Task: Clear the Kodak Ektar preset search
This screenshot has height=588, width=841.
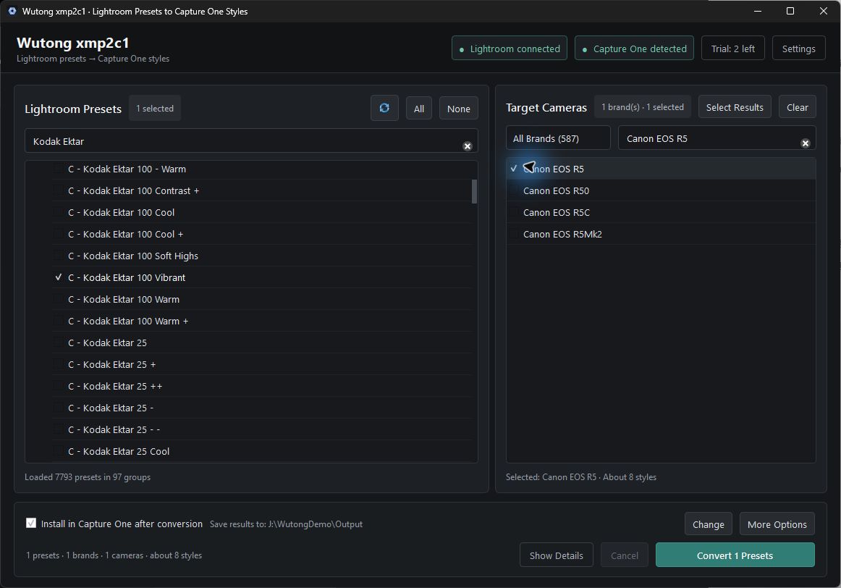Action: 467,146
